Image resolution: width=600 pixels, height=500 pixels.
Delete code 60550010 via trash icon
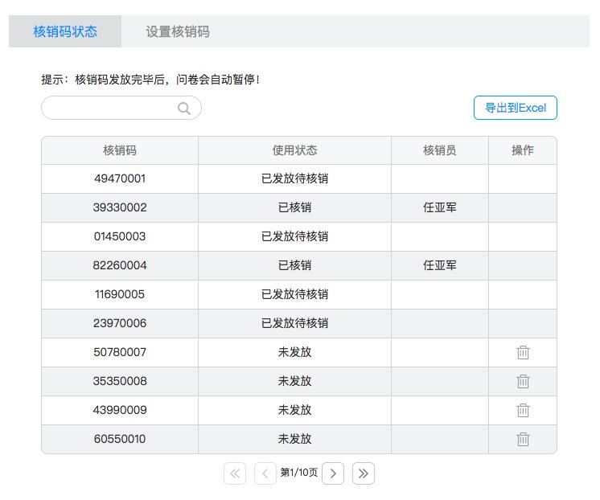click(x=523, y=439)
